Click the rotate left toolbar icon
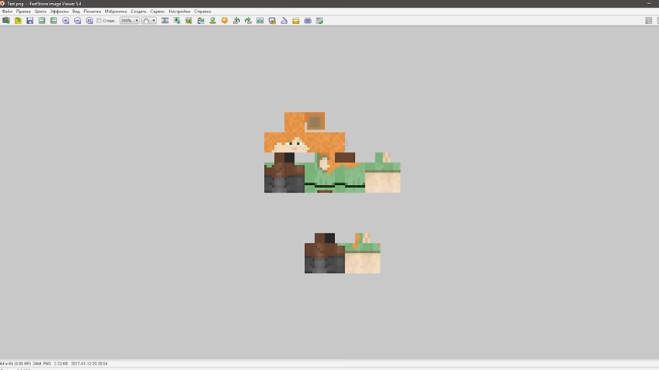The image size is (659, 370). pos(236,21)
